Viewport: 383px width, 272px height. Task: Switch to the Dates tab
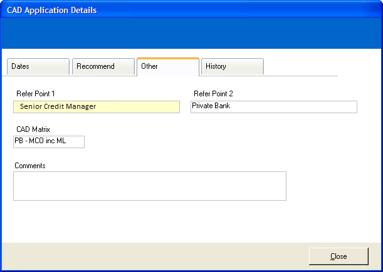[x=38, y=66]
